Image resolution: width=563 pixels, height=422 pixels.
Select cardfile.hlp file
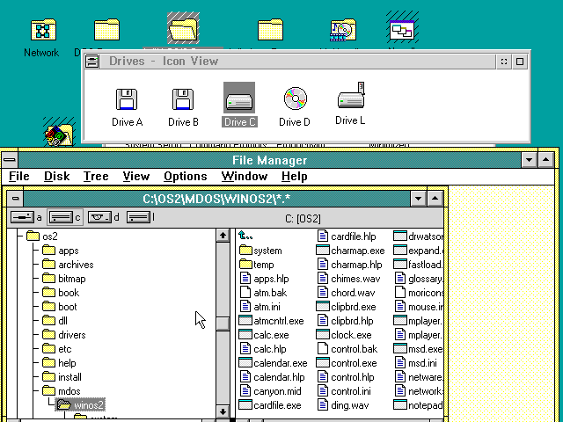coord(347,236)
